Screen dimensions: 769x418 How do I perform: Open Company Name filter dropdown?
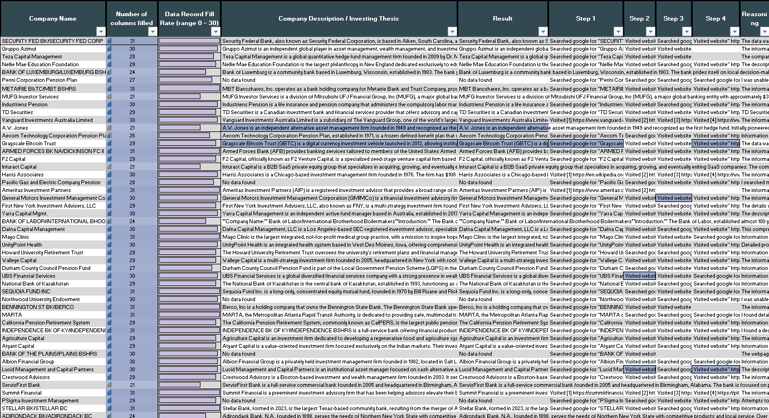[x=100, y=32]
